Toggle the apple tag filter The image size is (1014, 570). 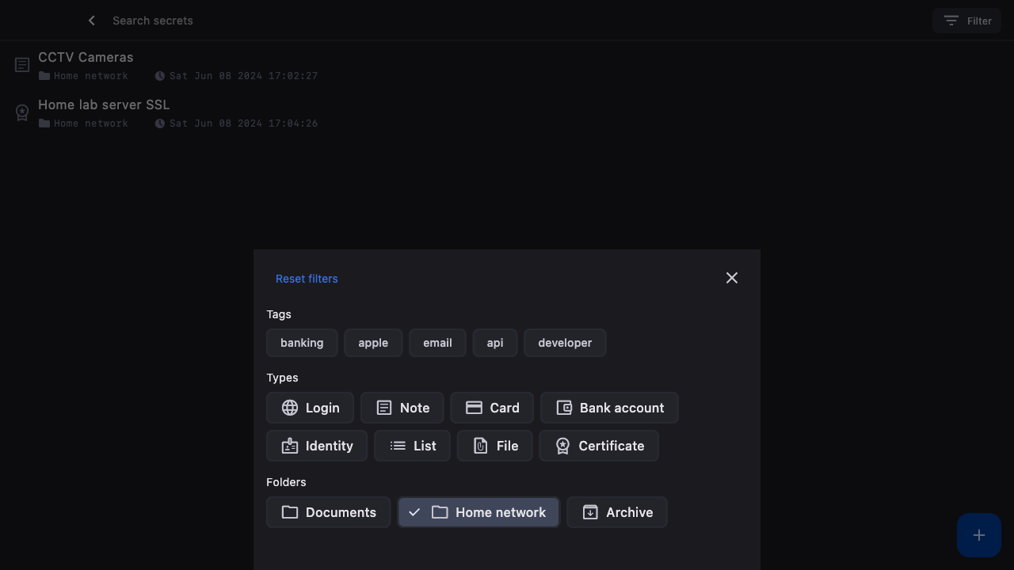pos(373,343)
